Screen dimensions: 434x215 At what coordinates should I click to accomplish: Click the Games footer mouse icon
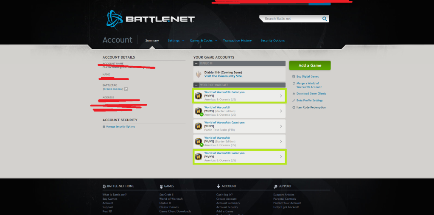coord(161,187)
